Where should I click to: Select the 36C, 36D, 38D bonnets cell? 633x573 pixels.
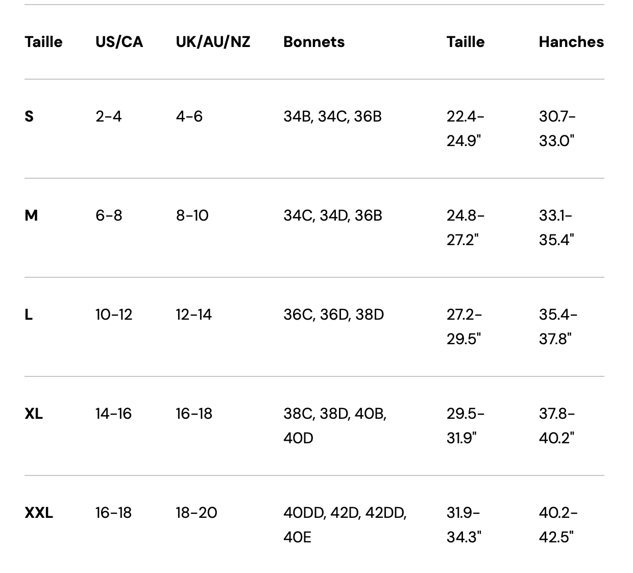[333, 315]
